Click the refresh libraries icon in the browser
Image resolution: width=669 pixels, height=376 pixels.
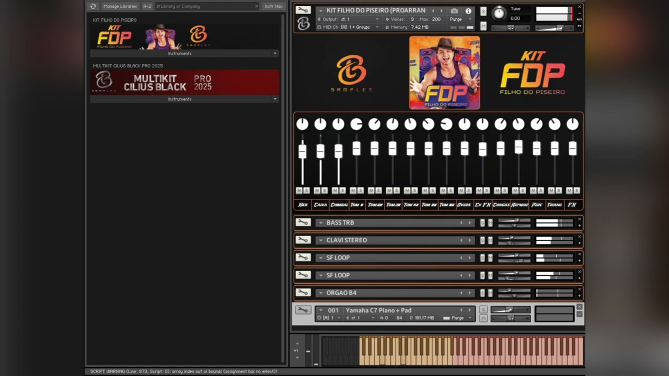[x=93, y=6]
